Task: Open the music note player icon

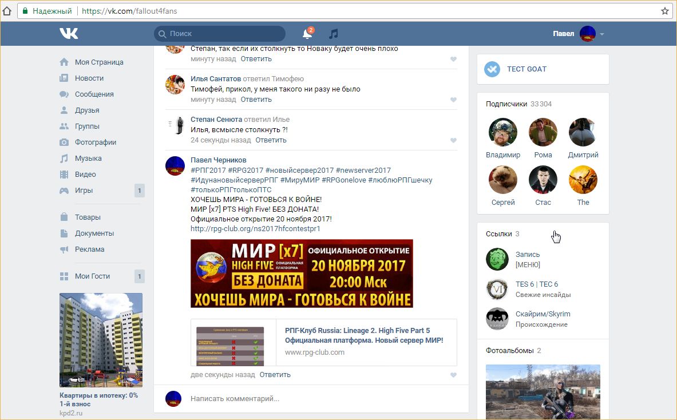Action: tap(334, 34)
